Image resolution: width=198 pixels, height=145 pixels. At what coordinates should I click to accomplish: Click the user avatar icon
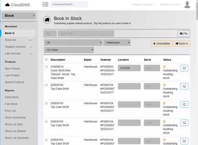[187, 5]
